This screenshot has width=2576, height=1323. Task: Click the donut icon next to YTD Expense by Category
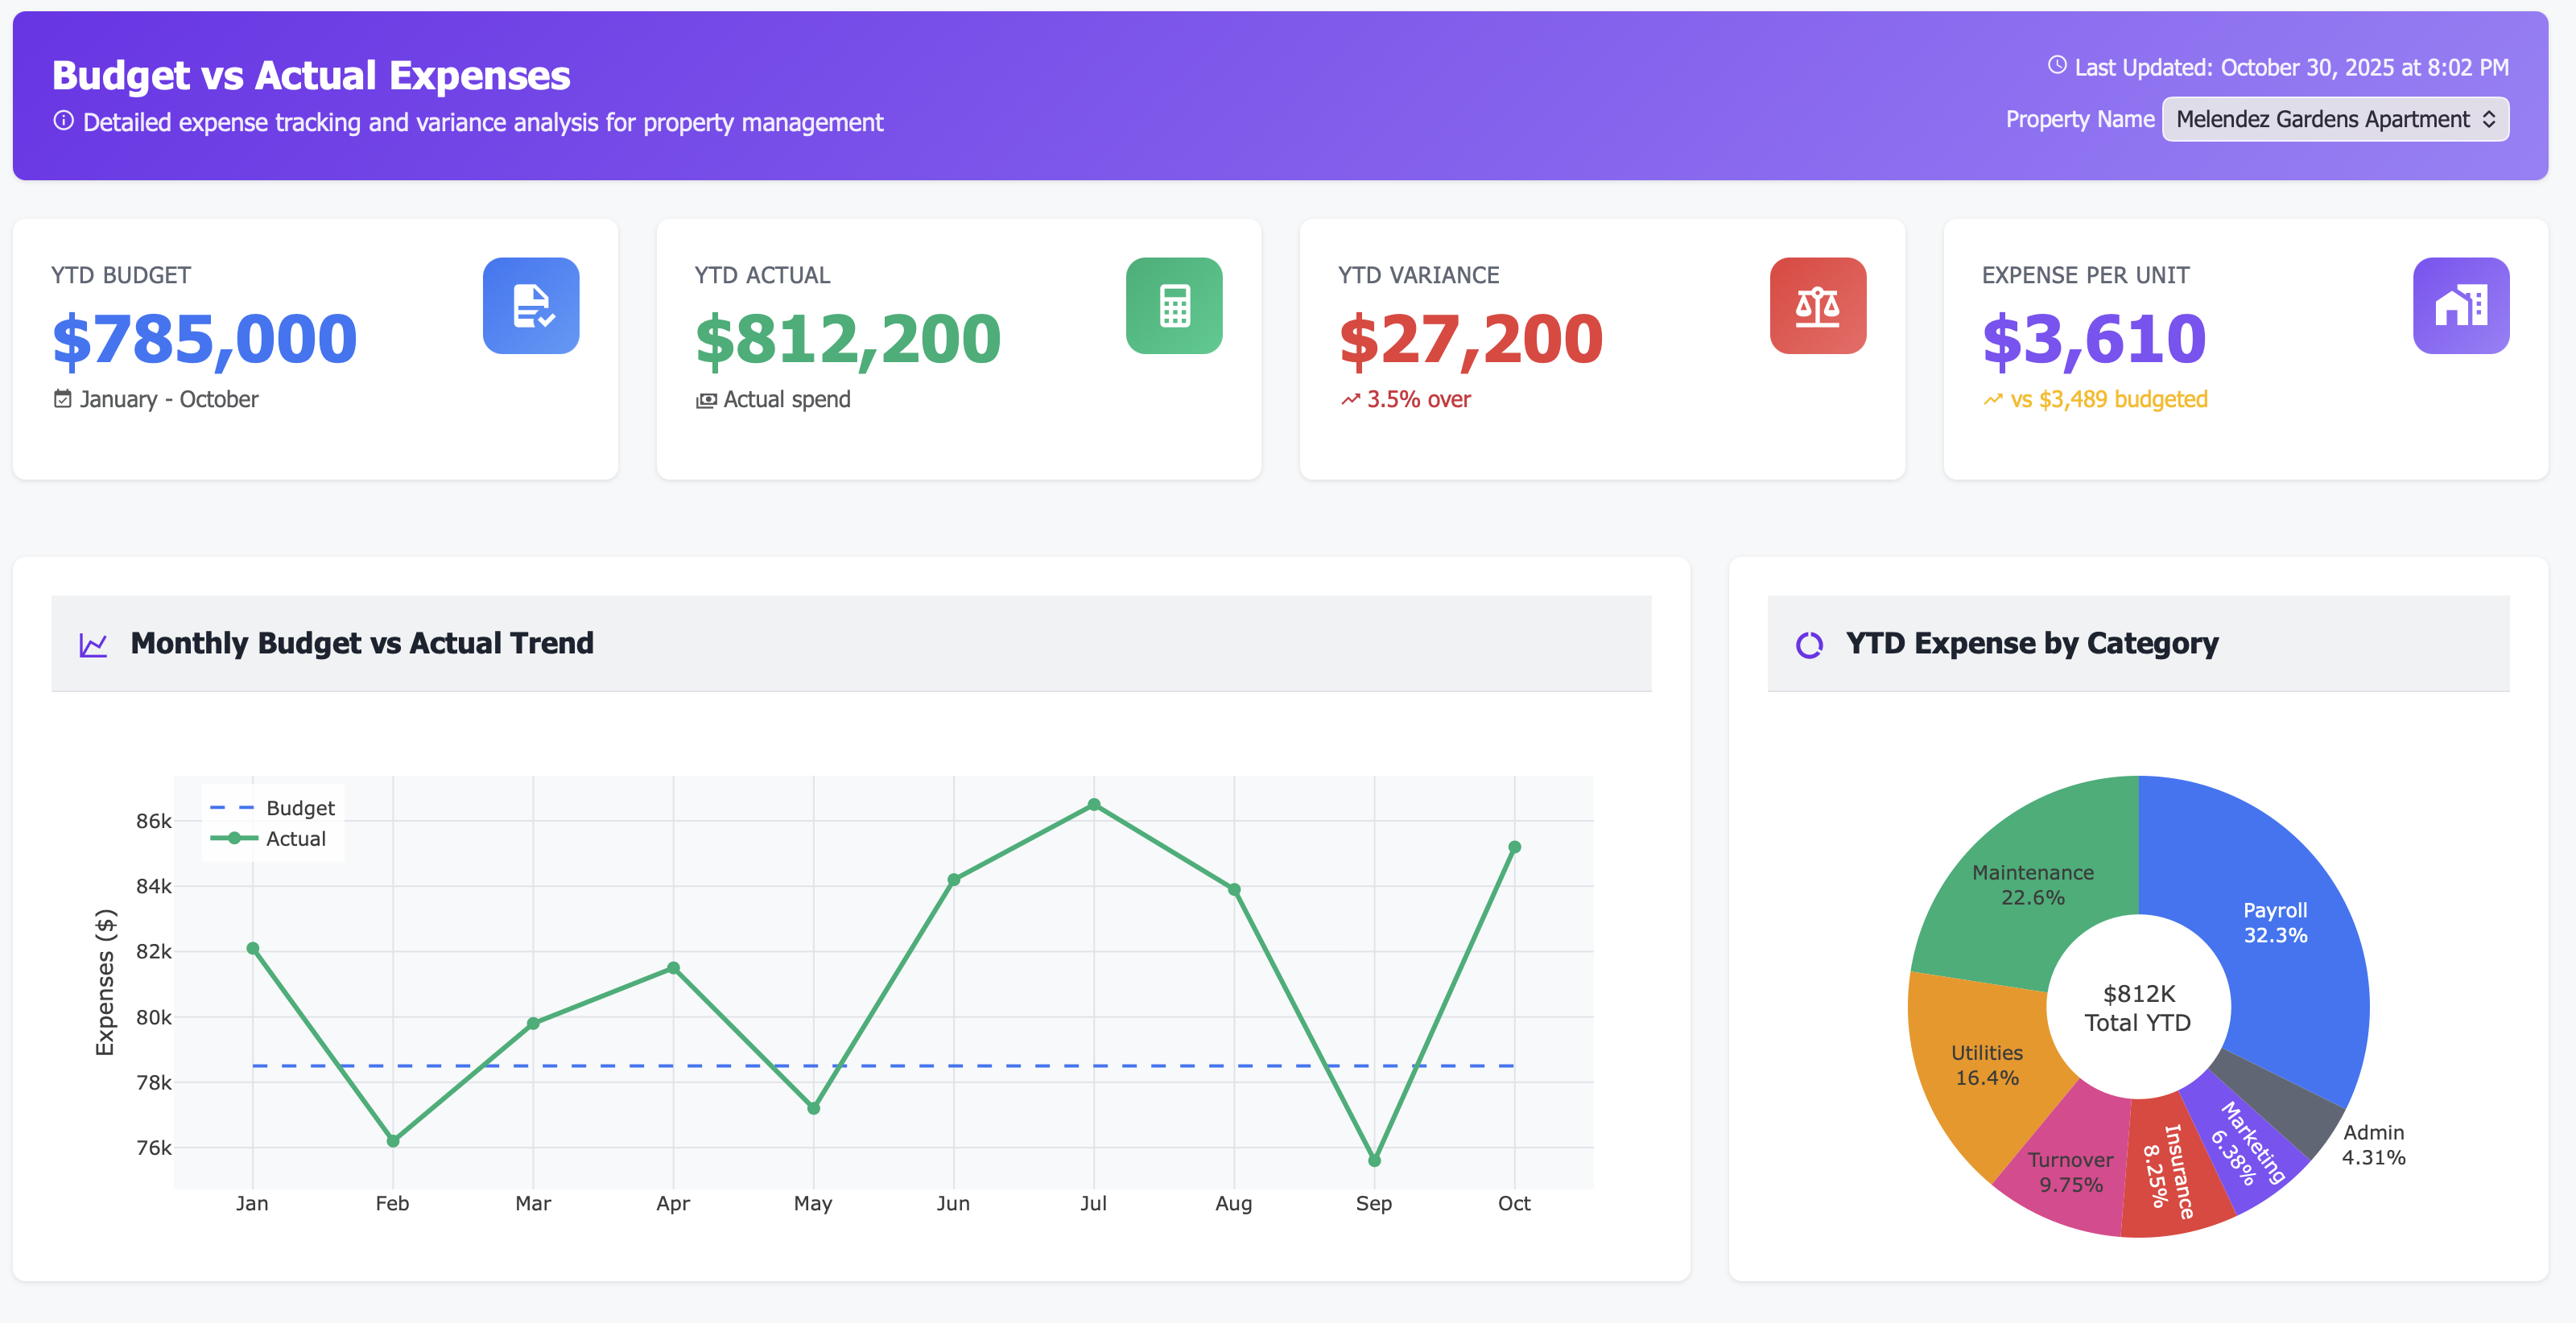click(x=1810, y=644)
